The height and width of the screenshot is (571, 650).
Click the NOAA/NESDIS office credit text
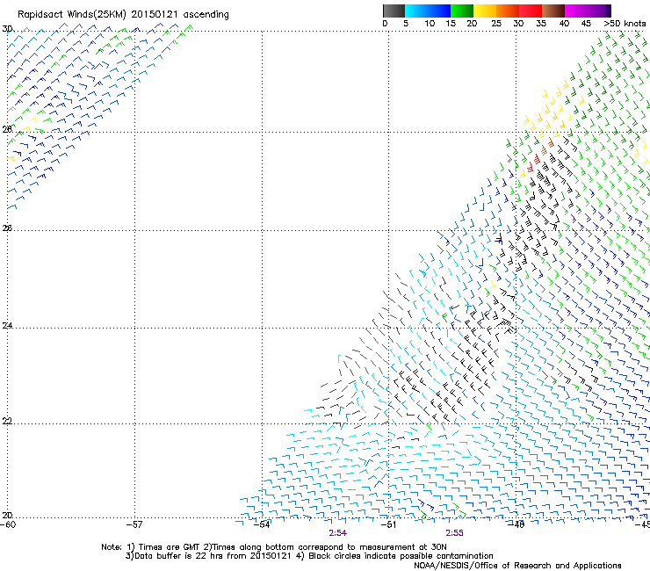[x=517, y=566]
